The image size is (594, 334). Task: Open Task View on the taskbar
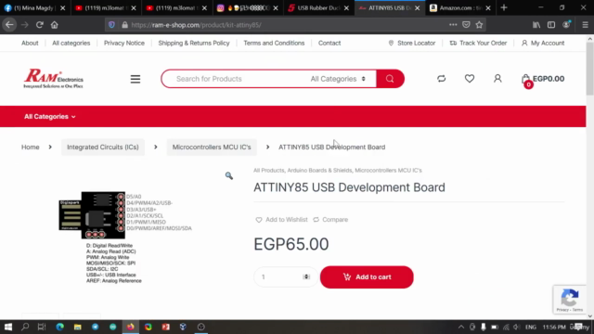42,327
